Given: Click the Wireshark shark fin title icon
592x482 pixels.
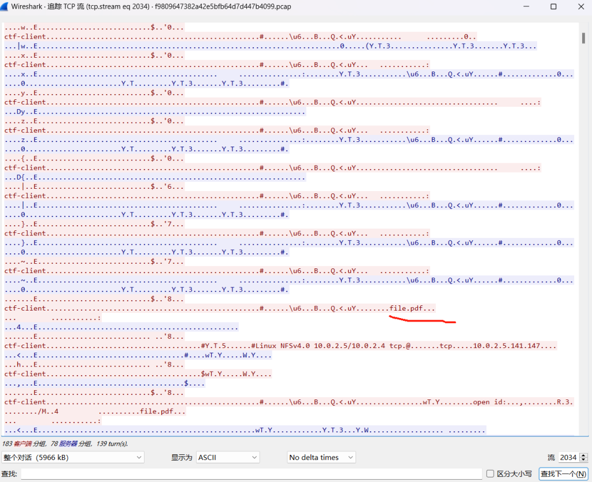Looking at the screenshot, I should click(x=6, y=6).
